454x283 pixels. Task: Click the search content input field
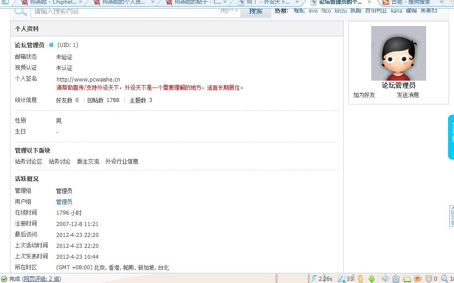[123, 11]
